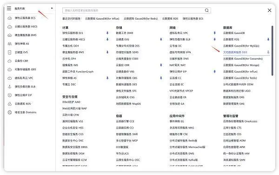Image resolution: width=279 pixels, height=175 pixels.
Task: Open 数据复制服务 DRS
Action: click(234, 97)
